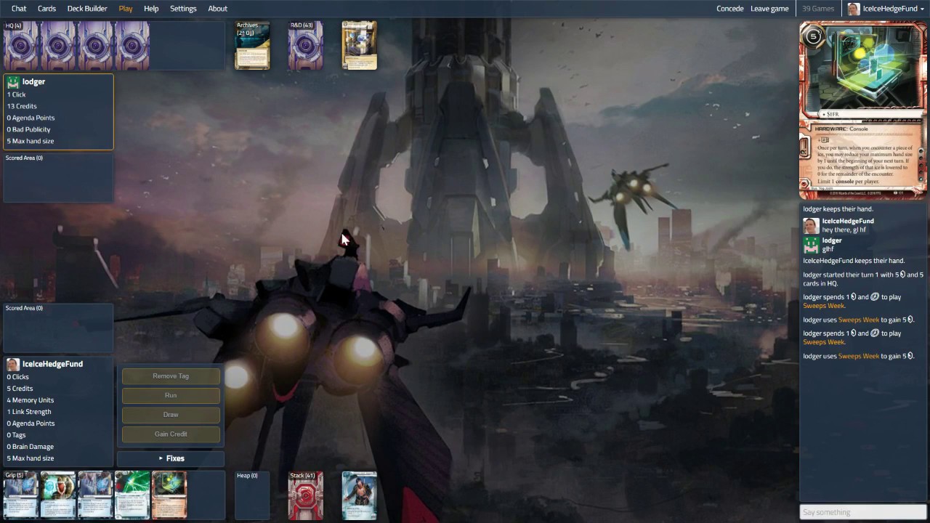
Task: Click the runner Scored Area (0) panel
Action: (58, 328)
